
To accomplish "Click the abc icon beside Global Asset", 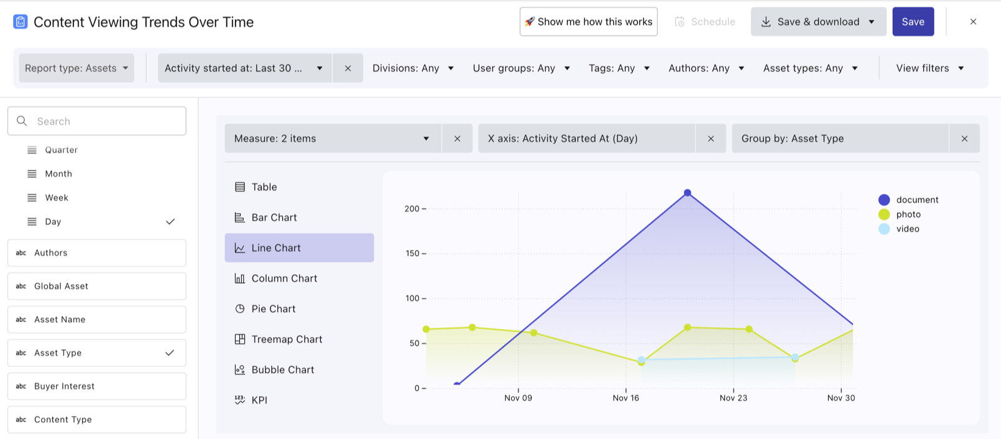I will (21, 286).
